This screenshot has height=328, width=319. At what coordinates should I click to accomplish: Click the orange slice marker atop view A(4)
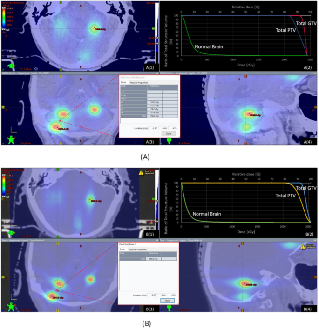click(246, 76)
